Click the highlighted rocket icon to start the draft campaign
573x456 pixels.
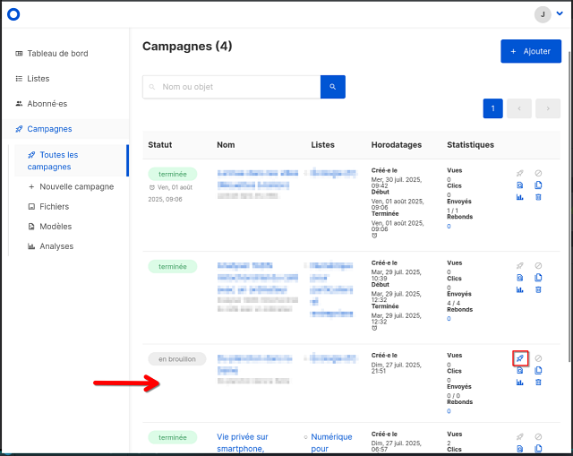520,358
